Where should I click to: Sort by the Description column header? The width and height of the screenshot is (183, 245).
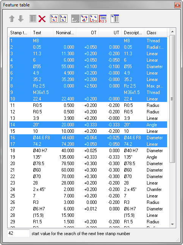click(133, 33)
